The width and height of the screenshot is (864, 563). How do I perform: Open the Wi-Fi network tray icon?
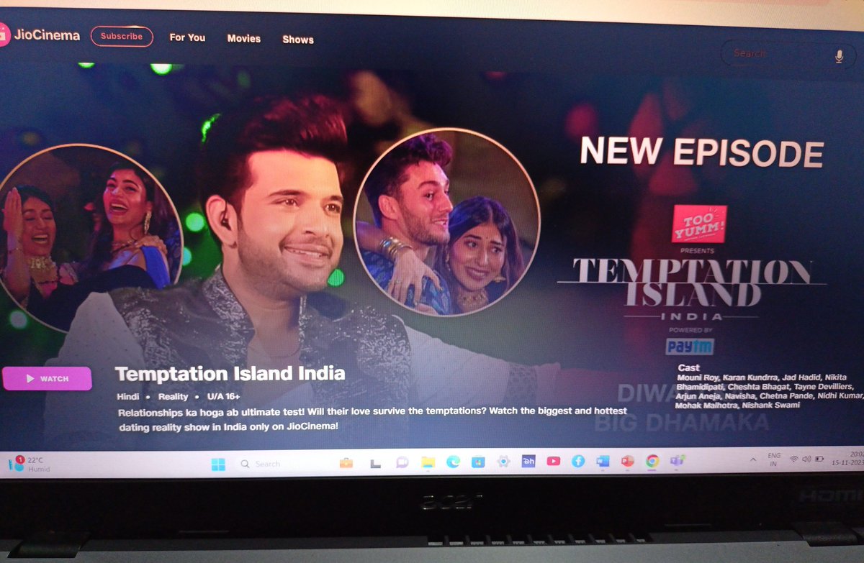tap(794, 459)
